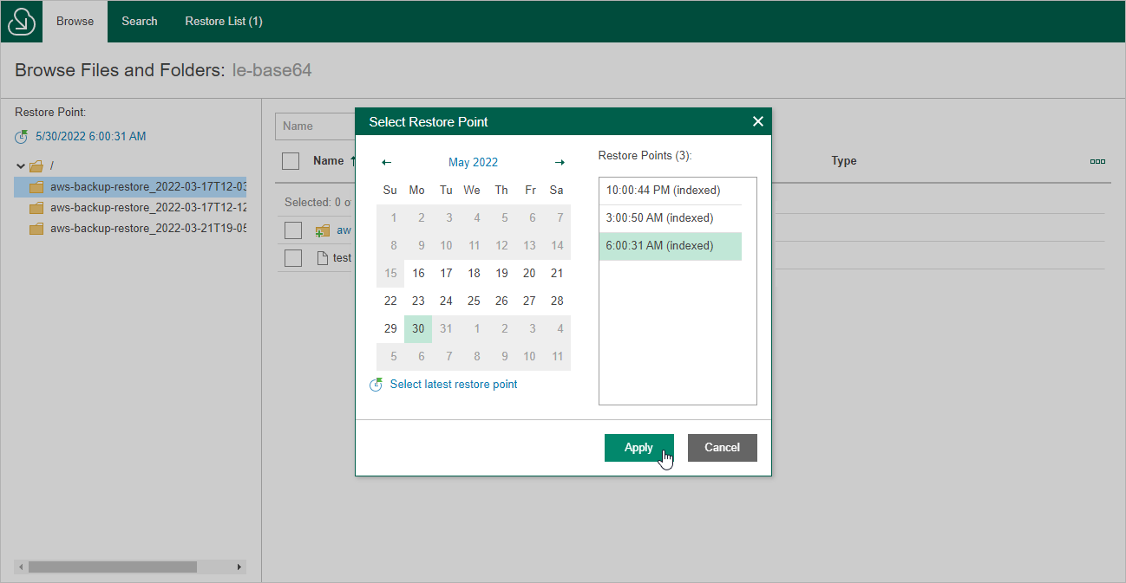This screenshot has width=1126, height=583.
Task: Go to the next month with the right arrow
Action: [560, 162]
